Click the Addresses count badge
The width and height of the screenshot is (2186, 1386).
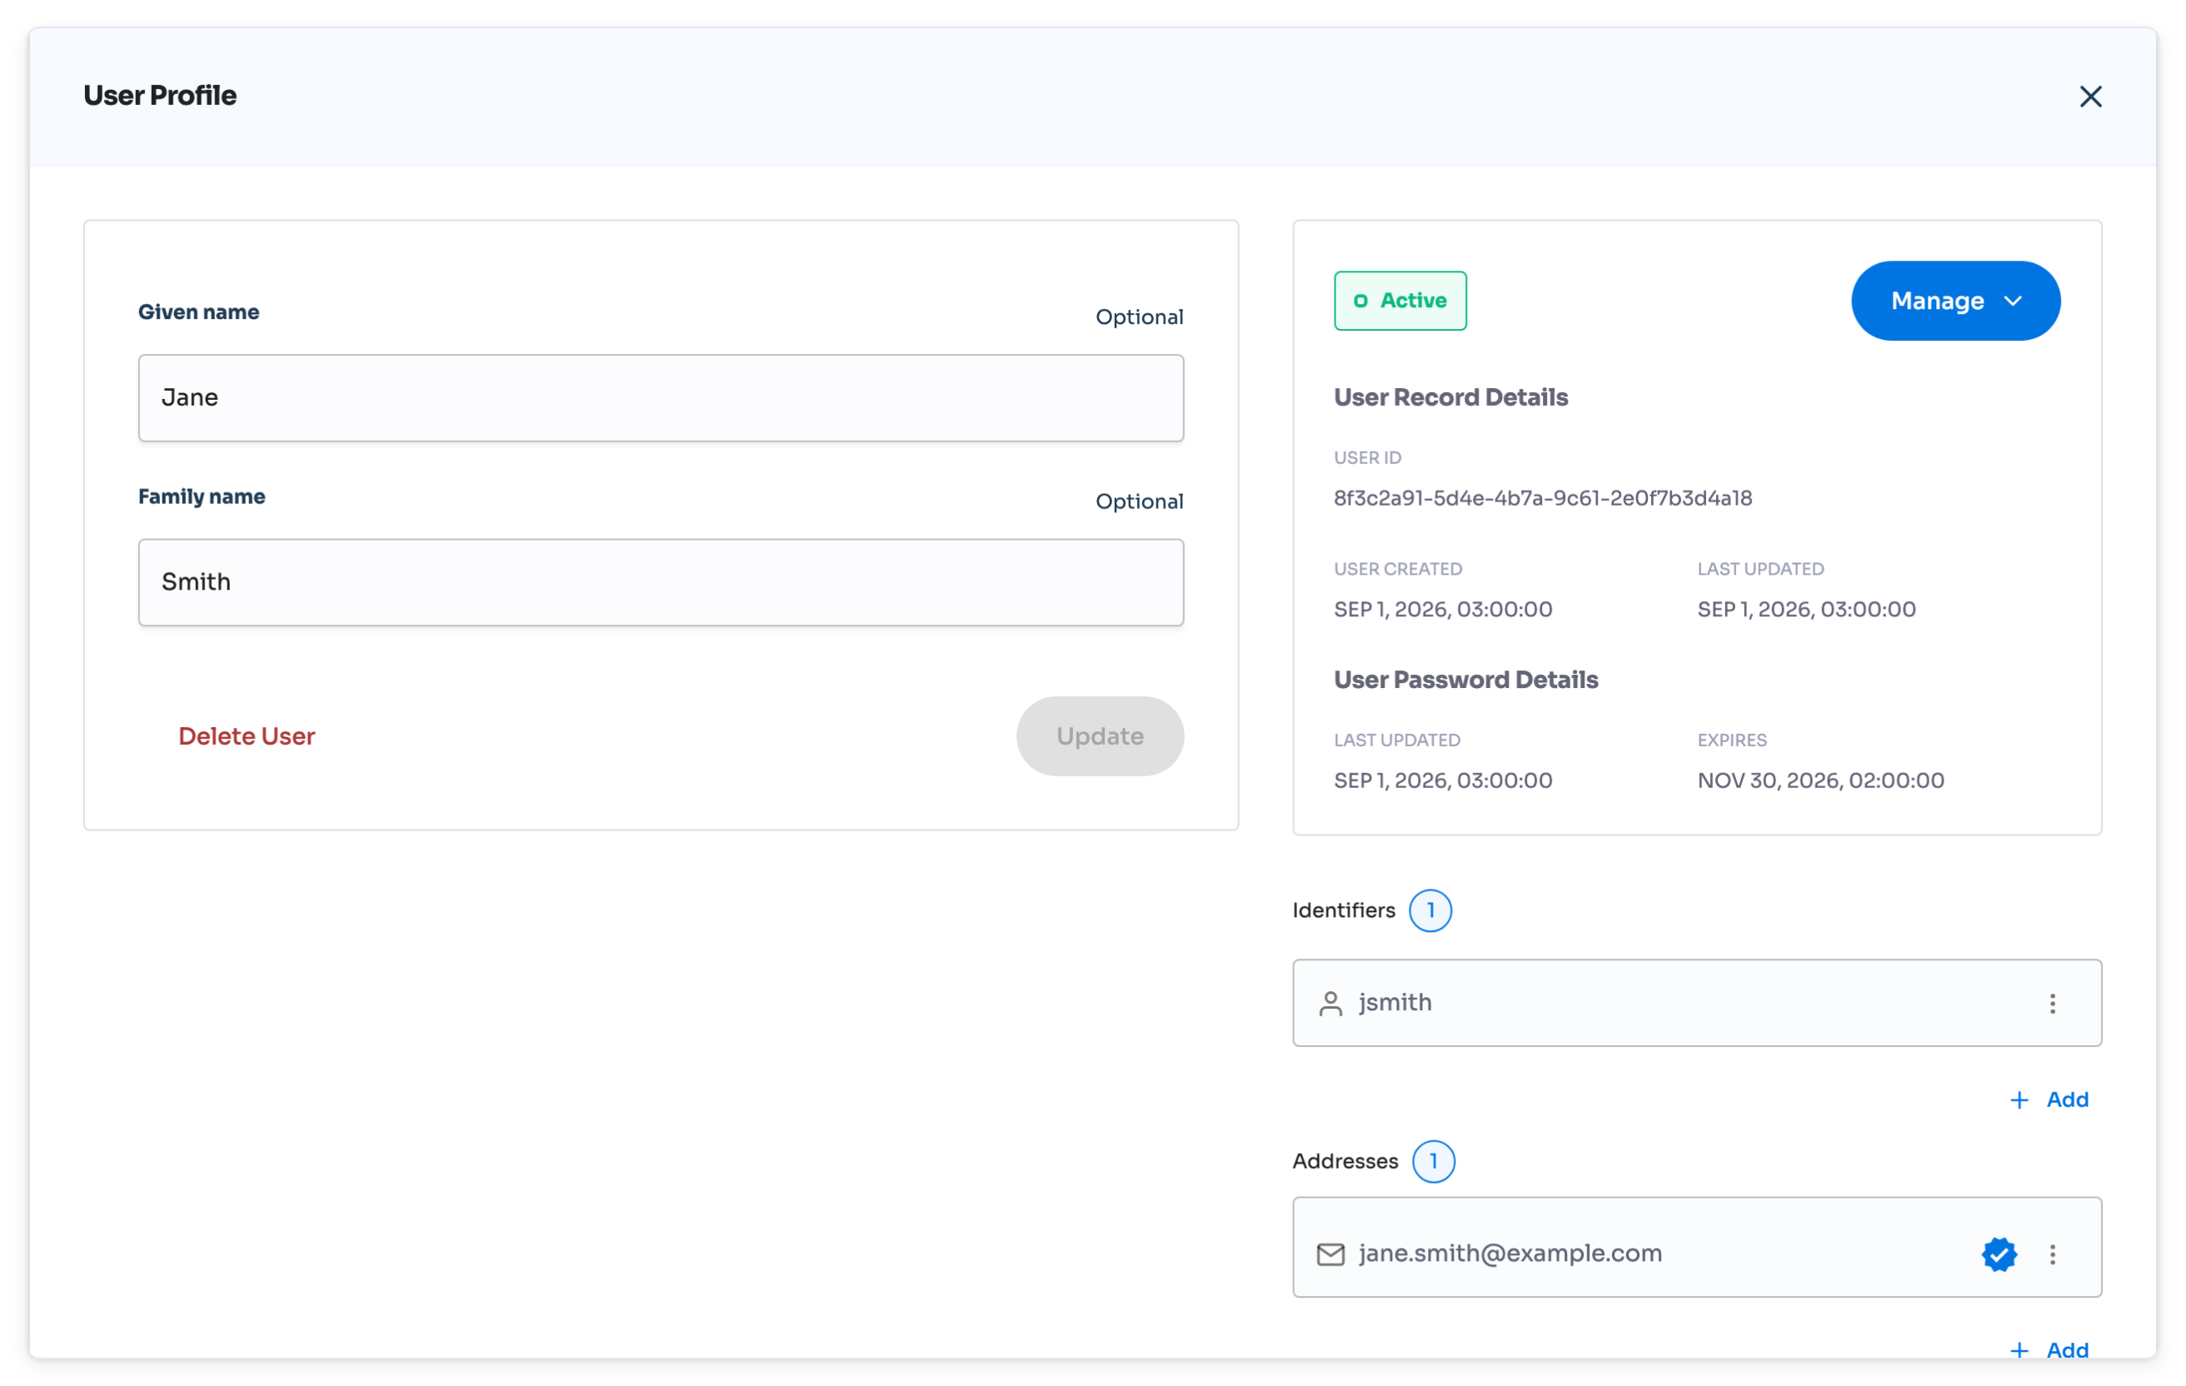(1434, 1161)
